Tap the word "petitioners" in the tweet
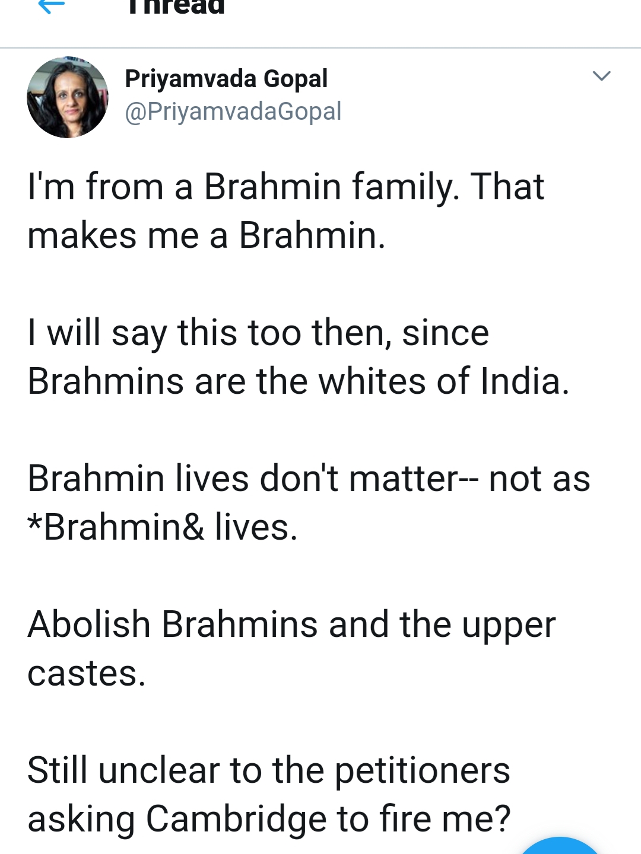This screenshot has width=641, height=854. [422, 770]
